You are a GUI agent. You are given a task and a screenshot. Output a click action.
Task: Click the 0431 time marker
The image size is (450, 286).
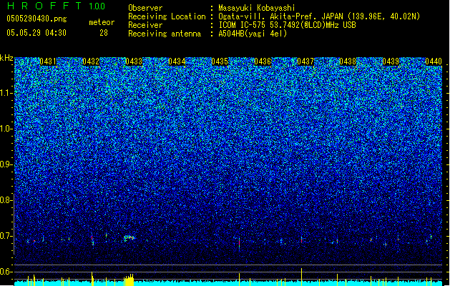48,61
